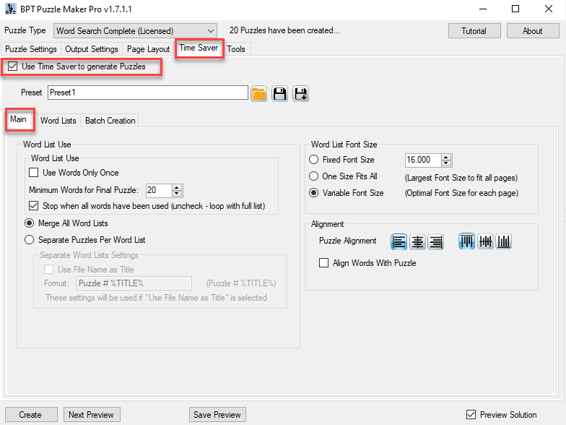Decrease the fixed font size value
This screenshot has width=566, height=425.
[x=446, y=163]
